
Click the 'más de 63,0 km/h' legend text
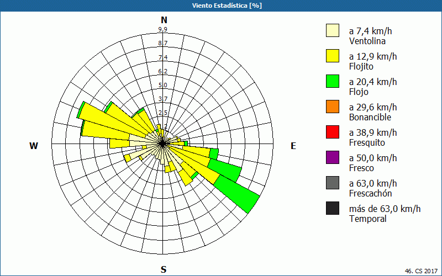pos(385,209)
